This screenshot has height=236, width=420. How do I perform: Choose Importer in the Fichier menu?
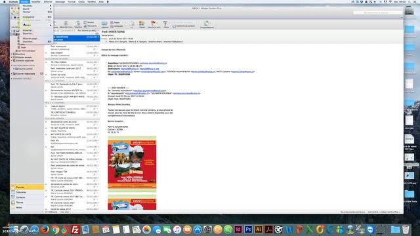coord(36,30)
